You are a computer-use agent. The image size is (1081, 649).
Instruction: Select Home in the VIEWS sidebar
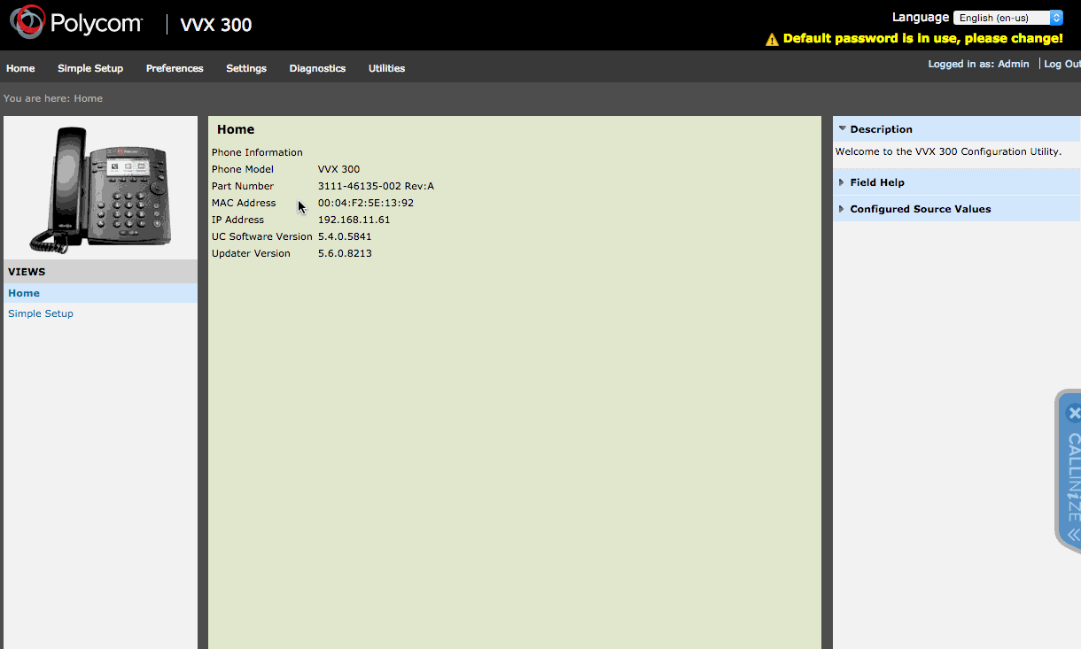point(24,292)
